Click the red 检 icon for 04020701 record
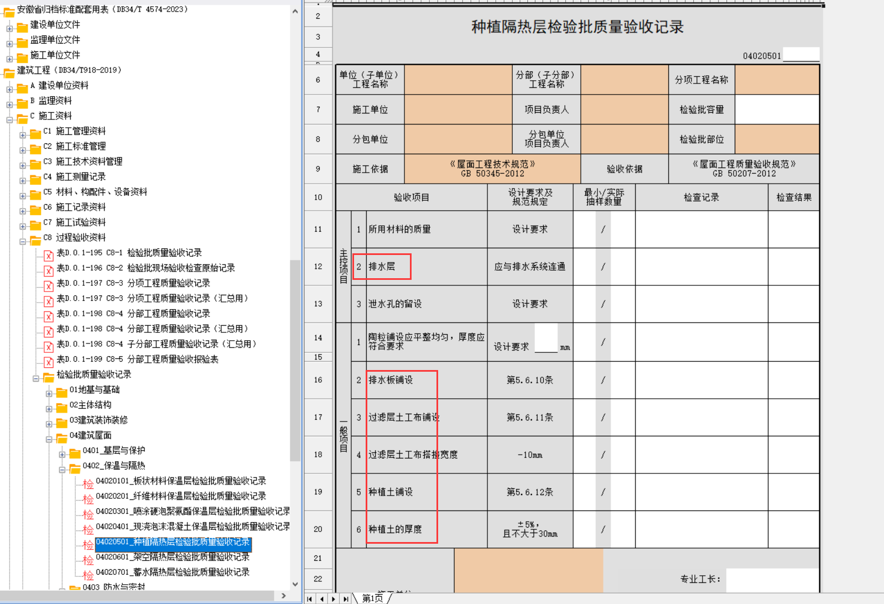This screenshot has width=884, height=604. [88, 575]
